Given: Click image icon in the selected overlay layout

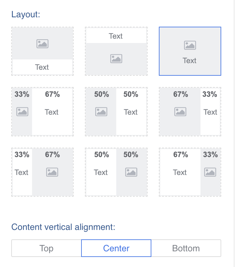Looking at the screenshot, I should coord(190,45).
